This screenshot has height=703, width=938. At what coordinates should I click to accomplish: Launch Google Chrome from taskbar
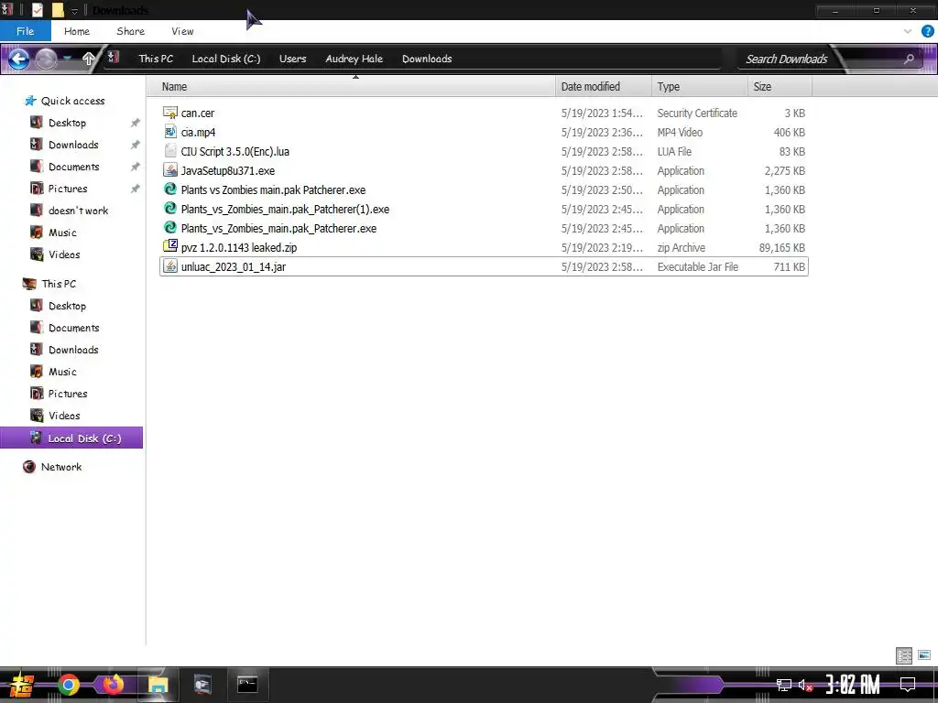[69, 685]
